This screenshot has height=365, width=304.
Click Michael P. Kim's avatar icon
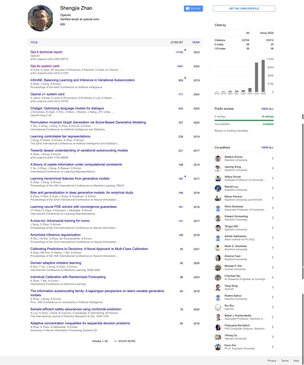point(218,268)
